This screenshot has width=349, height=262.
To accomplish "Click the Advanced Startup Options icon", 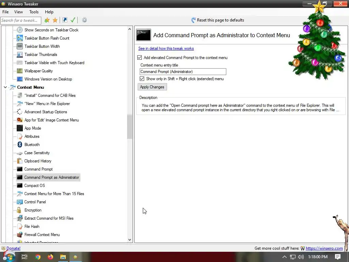I will [19, 112].
